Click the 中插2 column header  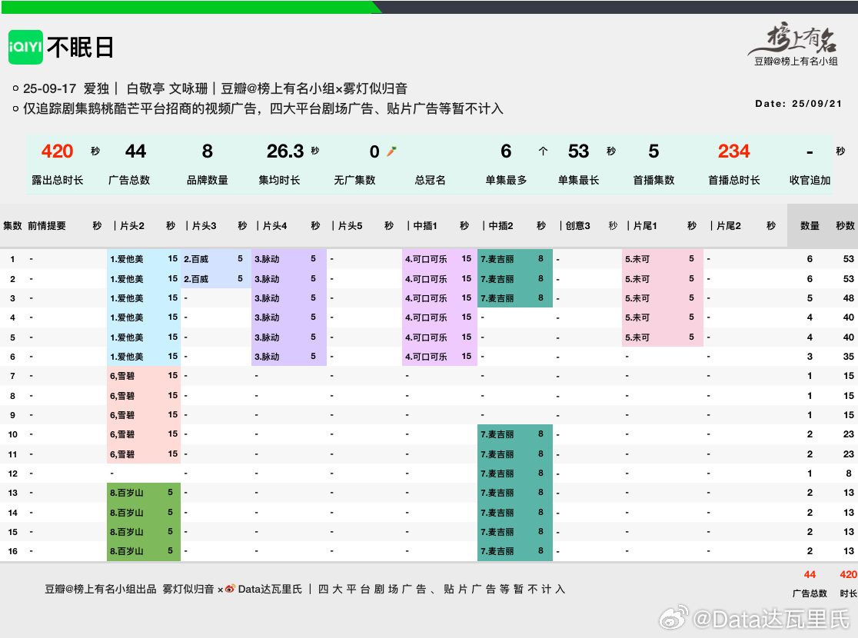coord(500,225)
